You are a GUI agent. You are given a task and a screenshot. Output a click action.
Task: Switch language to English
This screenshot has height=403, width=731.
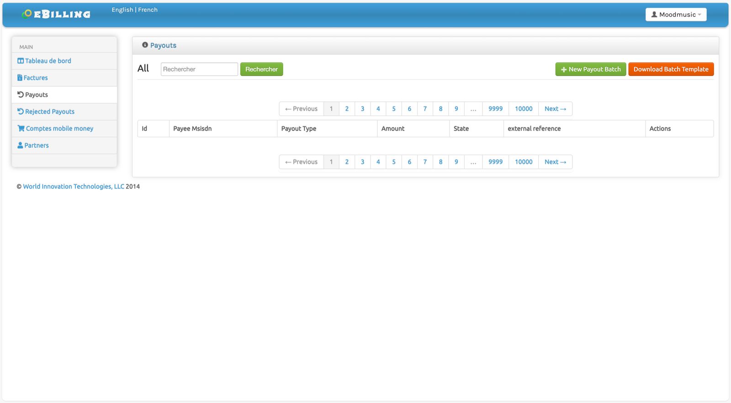(122, 10)
